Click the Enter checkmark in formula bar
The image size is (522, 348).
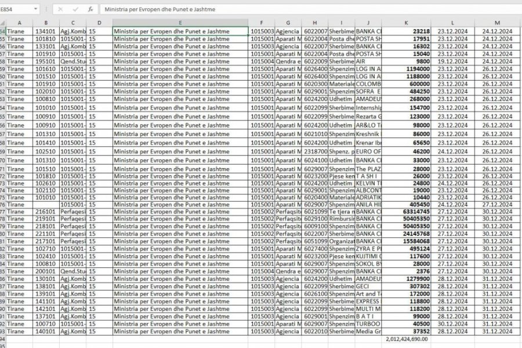[75, 10]
